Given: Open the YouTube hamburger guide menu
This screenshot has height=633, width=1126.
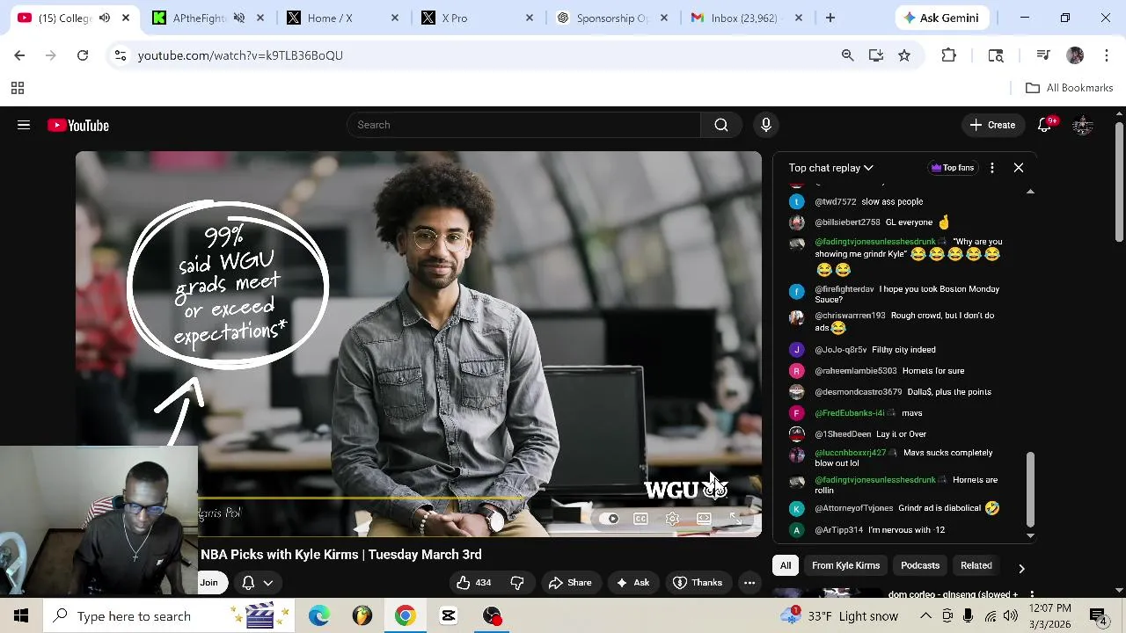Looking at the screenshot, I should [x=24, y=125].
